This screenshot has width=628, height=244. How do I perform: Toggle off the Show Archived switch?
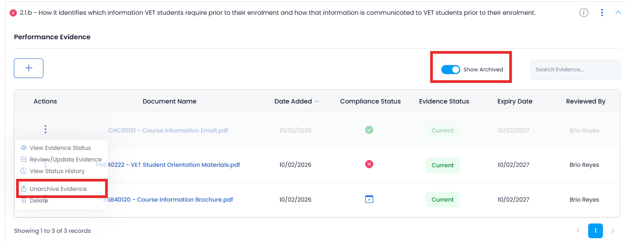pyautogui.click(x=450, y=70)
